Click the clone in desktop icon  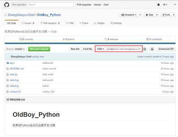click(152, 49)
